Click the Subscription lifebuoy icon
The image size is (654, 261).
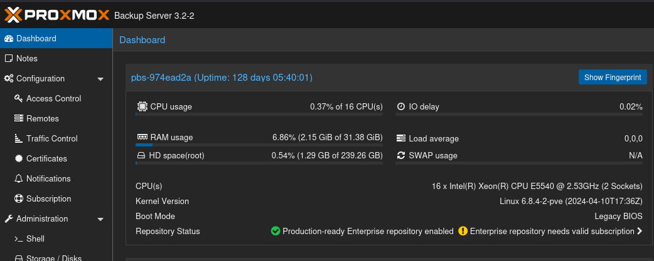[19, 199]
